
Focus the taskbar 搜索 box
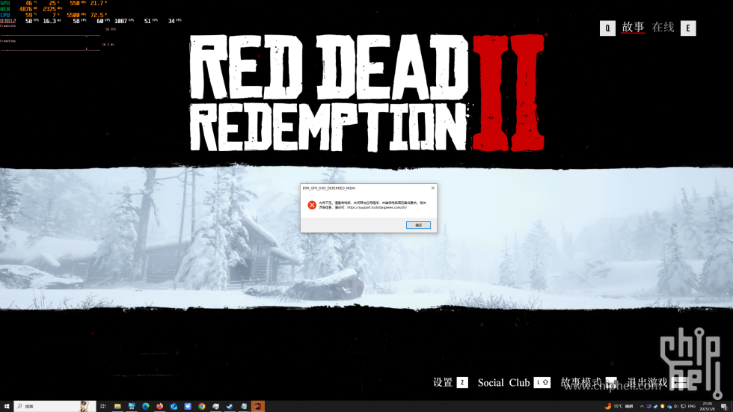(x=55, y=407)
